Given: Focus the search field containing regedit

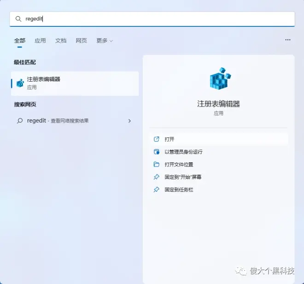Looking at the screenshot, I should [x=152, y=19].
